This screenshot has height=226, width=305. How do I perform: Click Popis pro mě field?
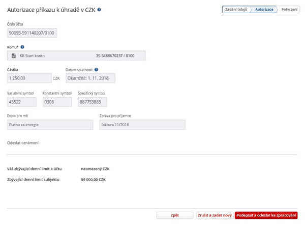[50, 125]
